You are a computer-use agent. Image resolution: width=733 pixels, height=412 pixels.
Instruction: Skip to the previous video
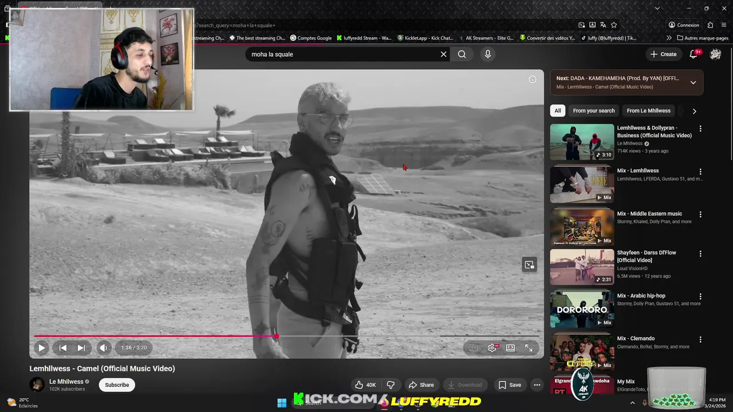coord(63,347)
